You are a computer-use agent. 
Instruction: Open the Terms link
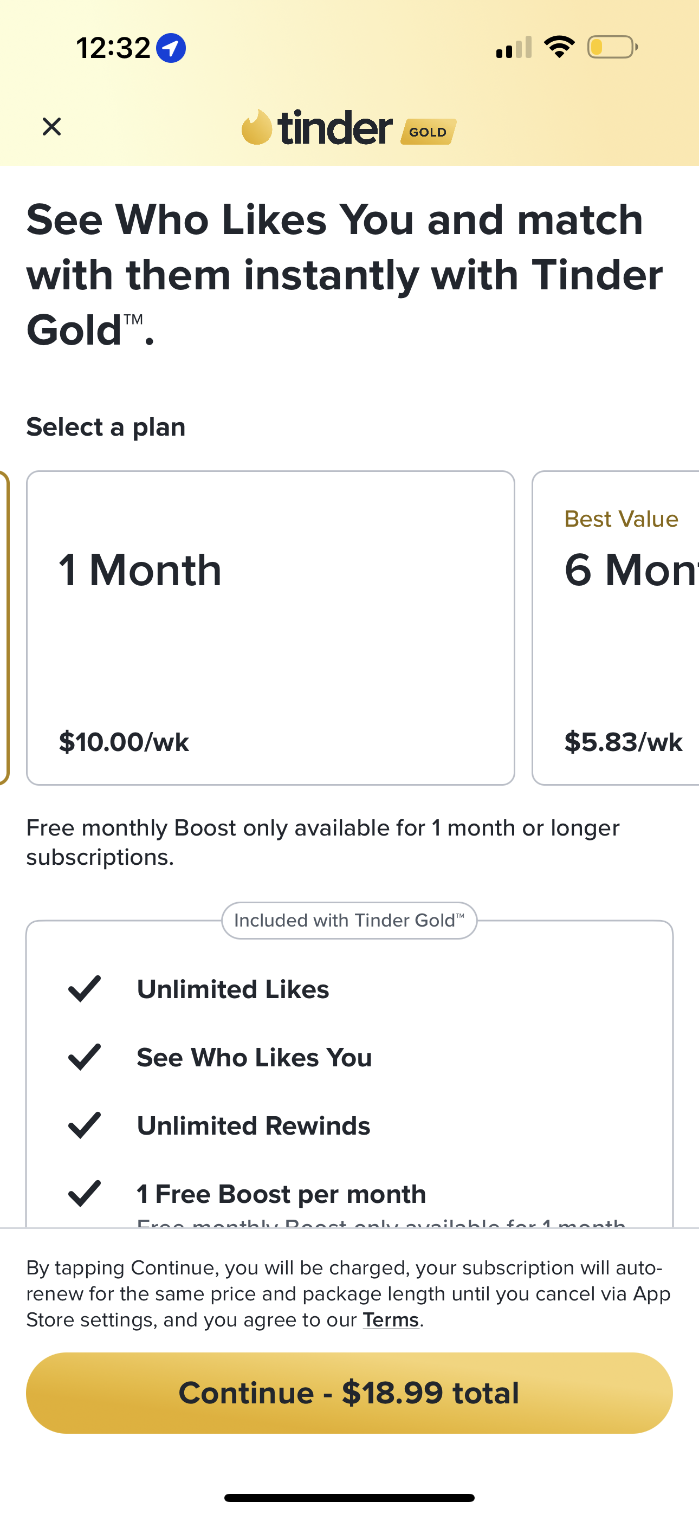click(391, 1320)
